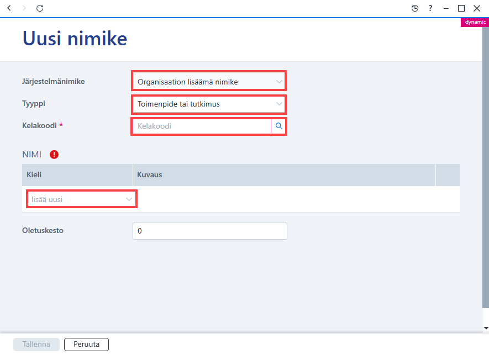Image resolution: width=489 pixels, height=355 pixels.
Task: Click the forward navigation arrow
Action: click(x=24, y=8)
